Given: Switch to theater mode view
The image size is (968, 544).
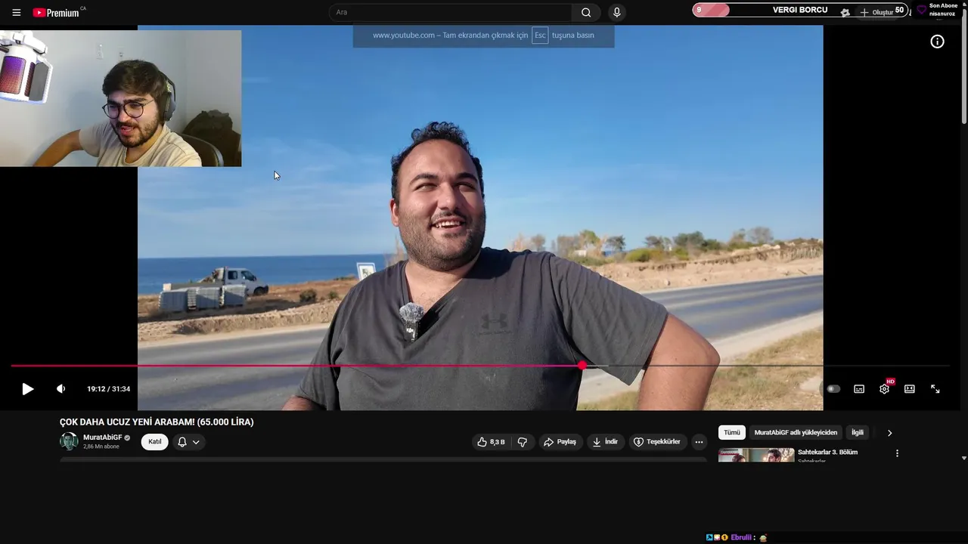Looking at the screenshot, I should [910, 388].
